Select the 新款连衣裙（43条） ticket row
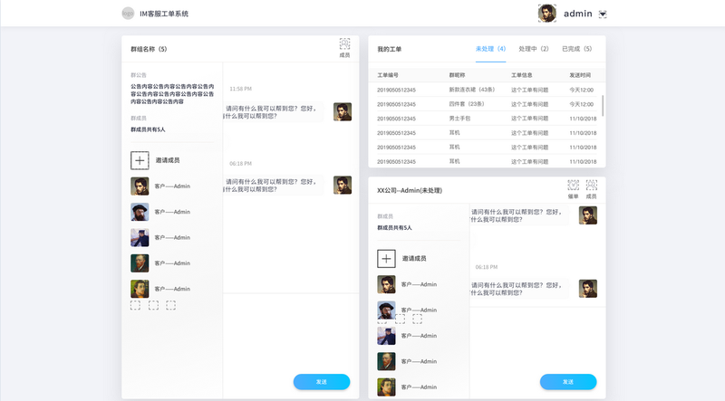This screenshot has height=401, width=725. (486, 90)
